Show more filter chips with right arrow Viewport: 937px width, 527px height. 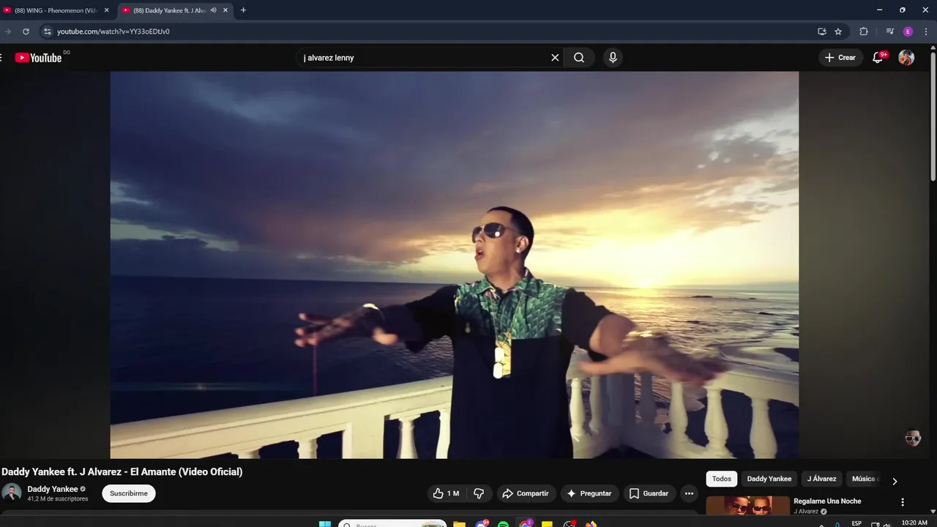[x=895, y=481]
